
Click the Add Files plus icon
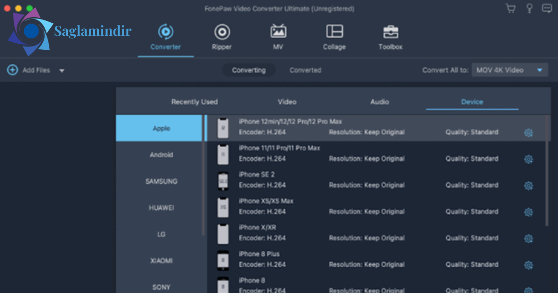point(13,70)
